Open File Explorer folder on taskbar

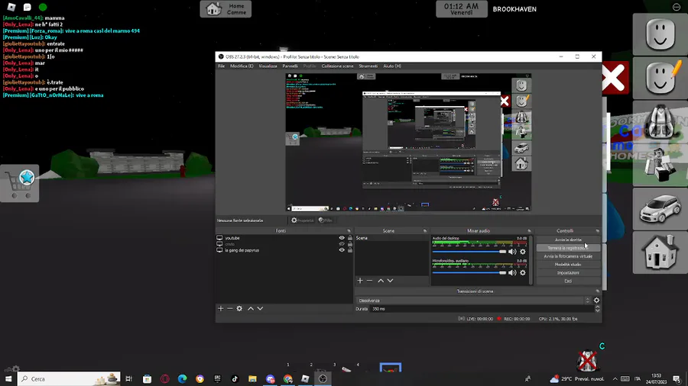click(252, 379)
